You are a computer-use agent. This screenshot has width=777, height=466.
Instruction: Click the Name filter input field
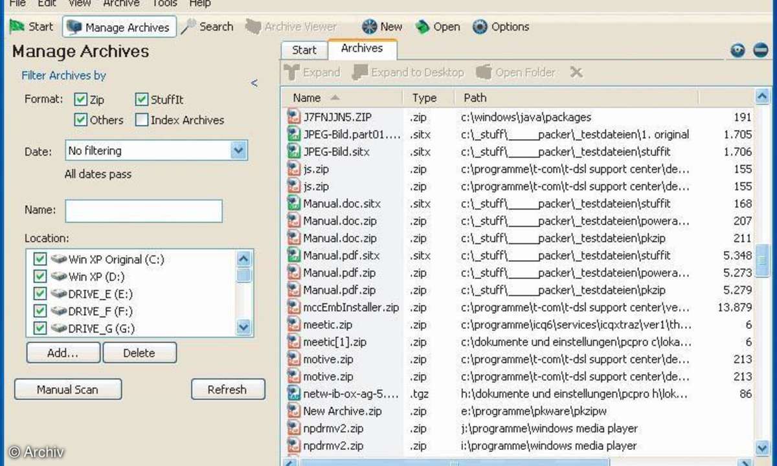[143, 210]
